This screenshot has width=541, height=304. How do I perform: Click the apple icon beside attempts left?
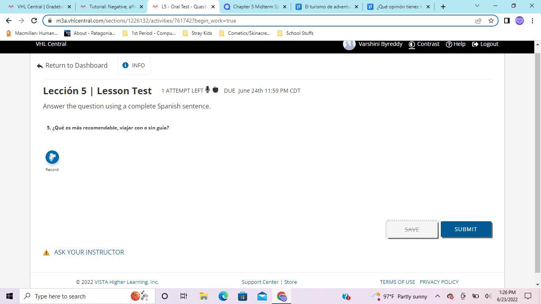(215, 90)
